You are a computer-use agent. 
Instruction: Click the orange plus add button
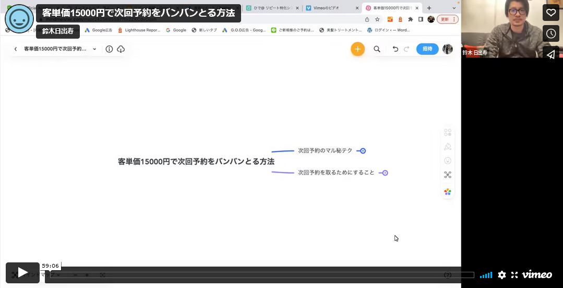coord(357,49)
